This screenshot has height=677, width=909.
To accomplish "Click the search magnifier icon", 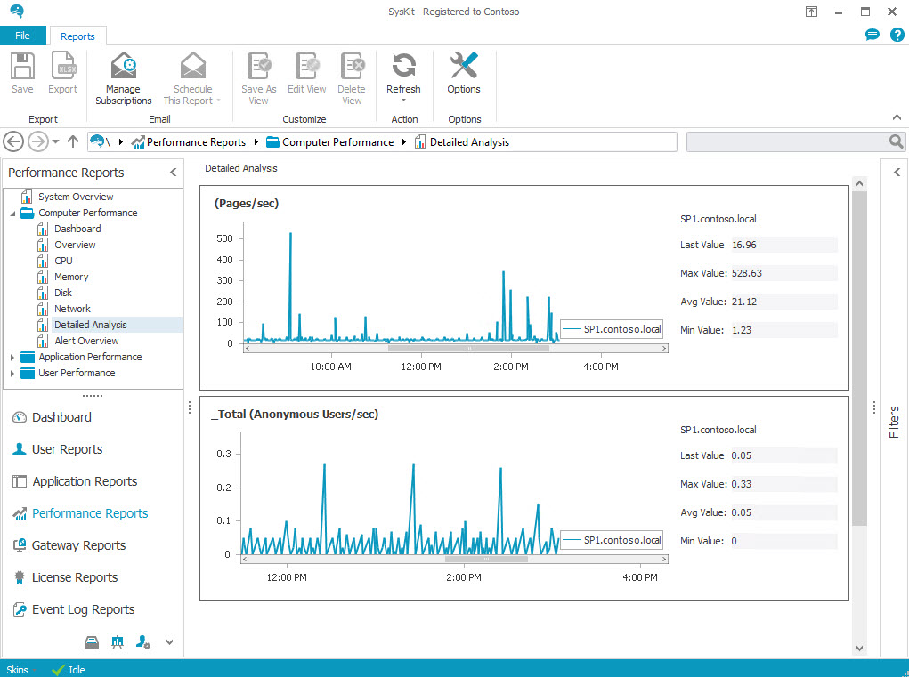I will [x=897, y=141].
